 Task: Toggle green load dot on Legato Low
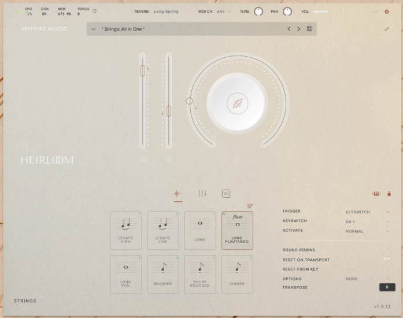176,213
